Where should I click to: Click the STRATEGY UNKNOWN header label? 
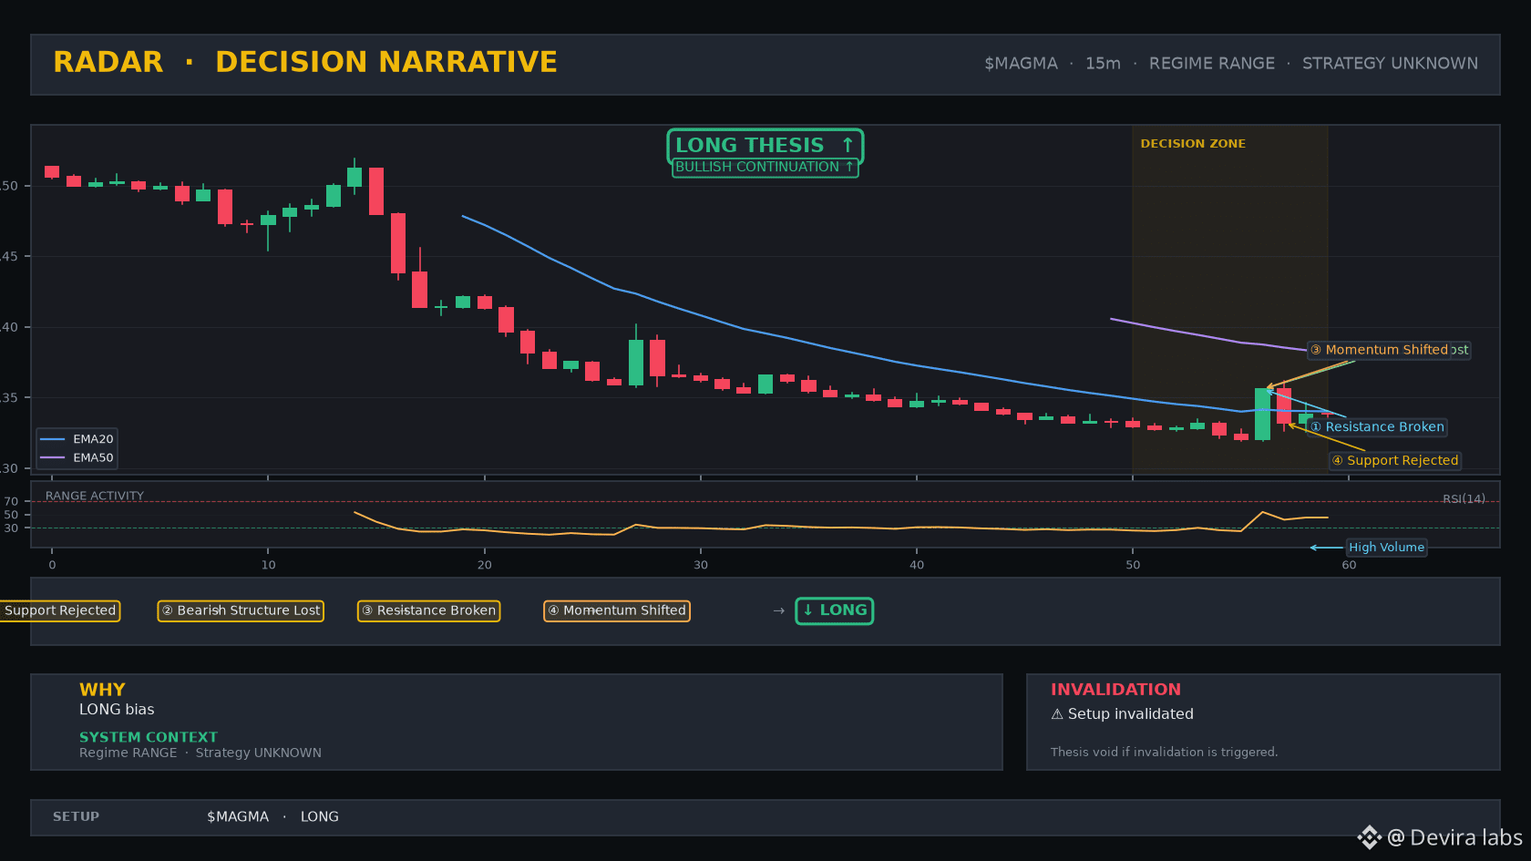click(1390, 64)
